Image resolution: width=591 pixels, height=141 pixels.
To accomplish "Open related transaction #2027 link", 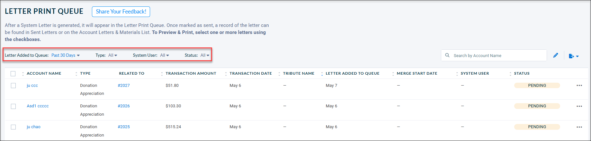I will point(124,86).
